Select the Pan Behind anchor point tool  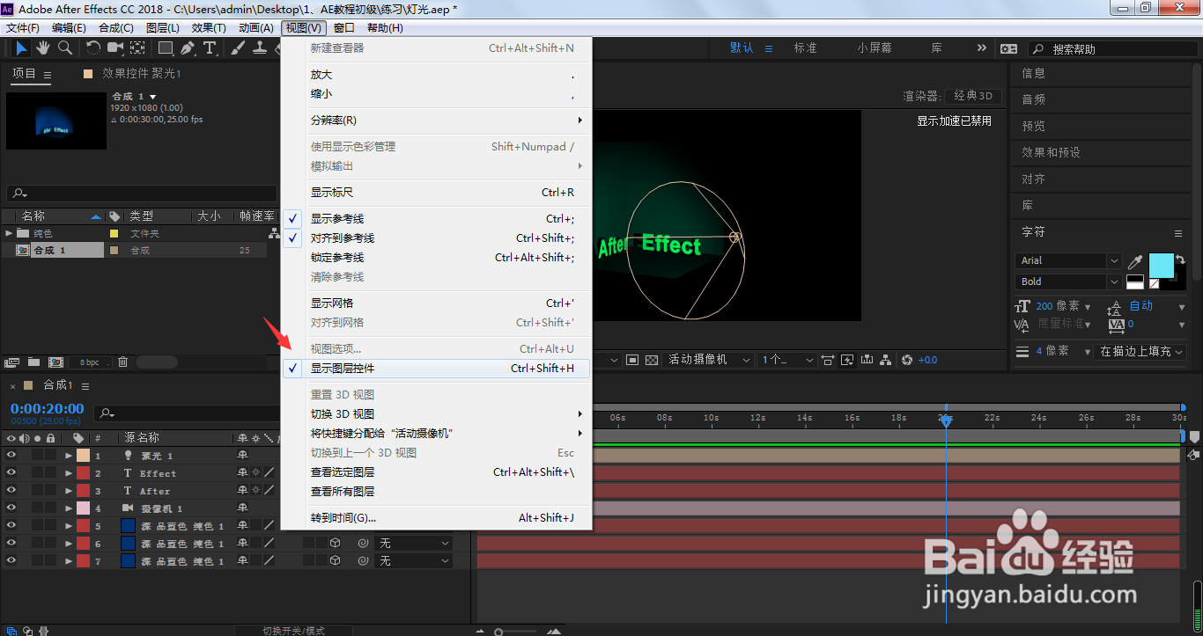click(x=138, y=48)
